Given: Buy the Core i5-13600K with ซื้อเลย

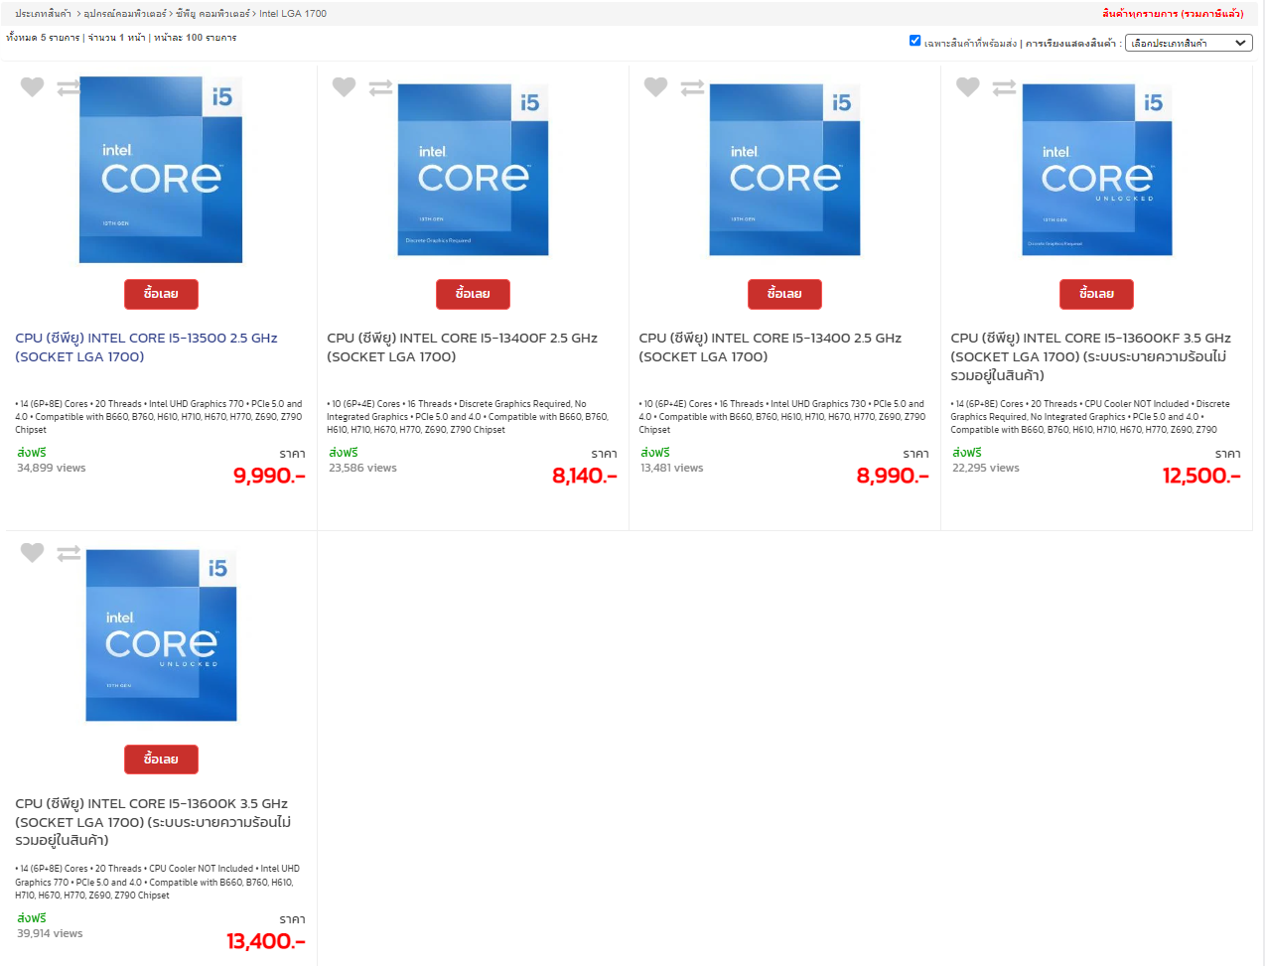Looking at the screenshot, I should (x=161, y=759).
